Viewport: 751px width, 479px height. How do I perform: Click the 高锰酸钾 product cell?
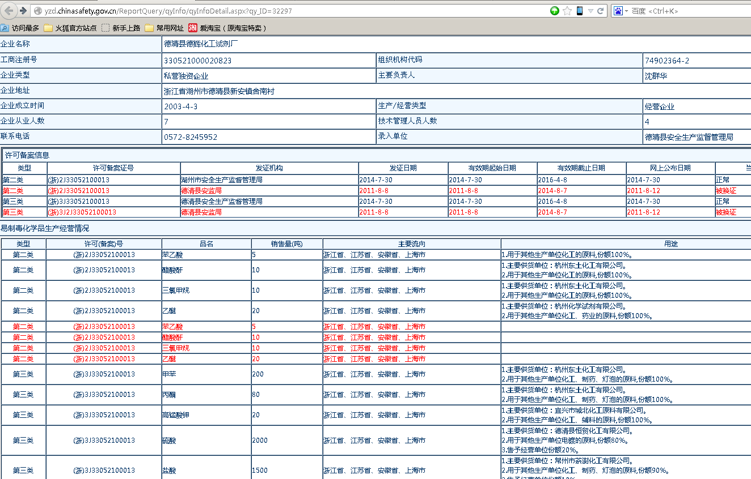(206, 415)
